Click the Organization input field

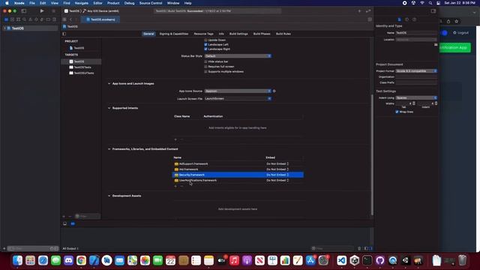416,76
